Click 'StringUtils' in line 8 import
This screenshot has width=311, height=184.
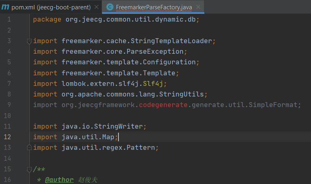click(x=182, y=94)
